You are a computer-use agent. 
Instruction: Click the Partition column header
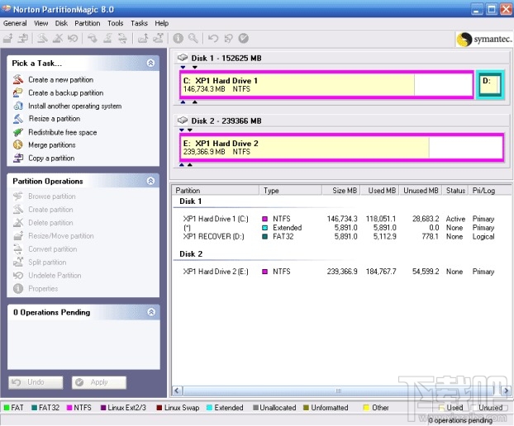pyautogui.click(x=216, y=190)
